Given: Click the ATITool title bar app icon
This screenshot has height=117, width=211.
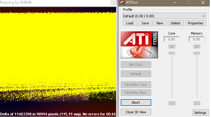Looking at the screenshot, I should [122, 2].
